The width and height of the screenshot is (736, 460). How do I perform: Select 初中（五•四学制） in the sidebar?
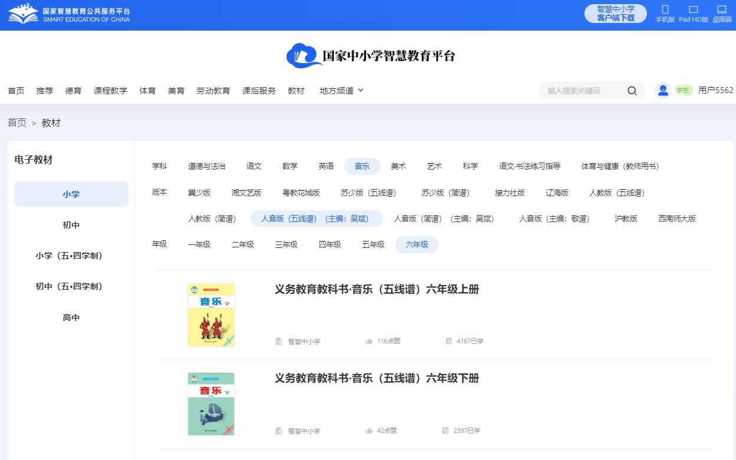[x=71, y=286]
